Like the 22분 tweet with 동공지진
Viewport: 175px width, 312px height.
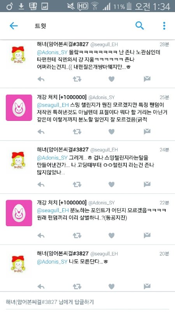coord(112,236)
